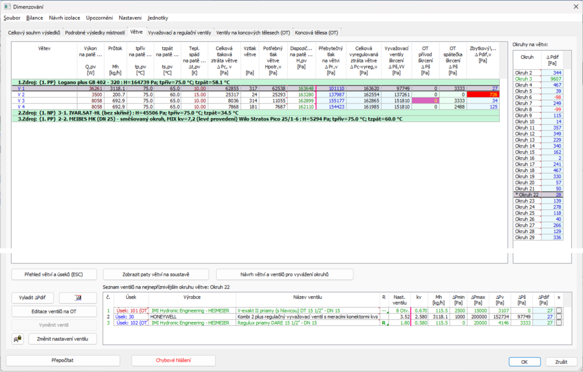583x372 pixels.
Task: Select Okruh 16 in circuits list
Action: [x=538, y=158]
